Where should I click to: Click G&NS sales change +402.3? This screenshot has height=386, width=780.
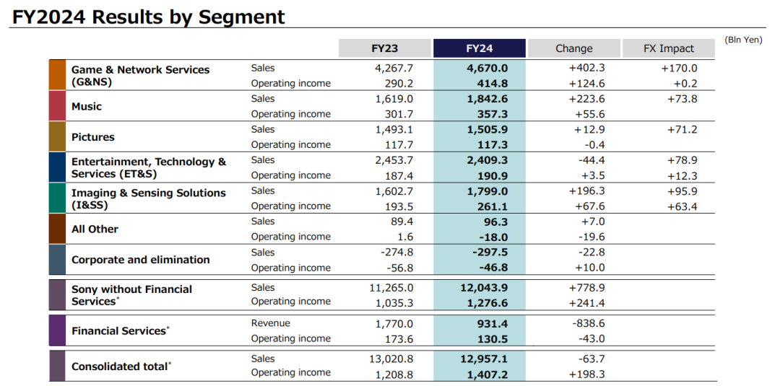click(587, 68)
